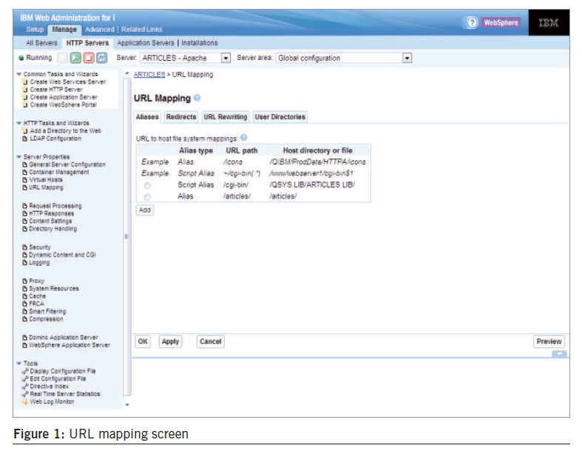Open the Installations tab
582x451 pixels.
[x=200, y=43]
